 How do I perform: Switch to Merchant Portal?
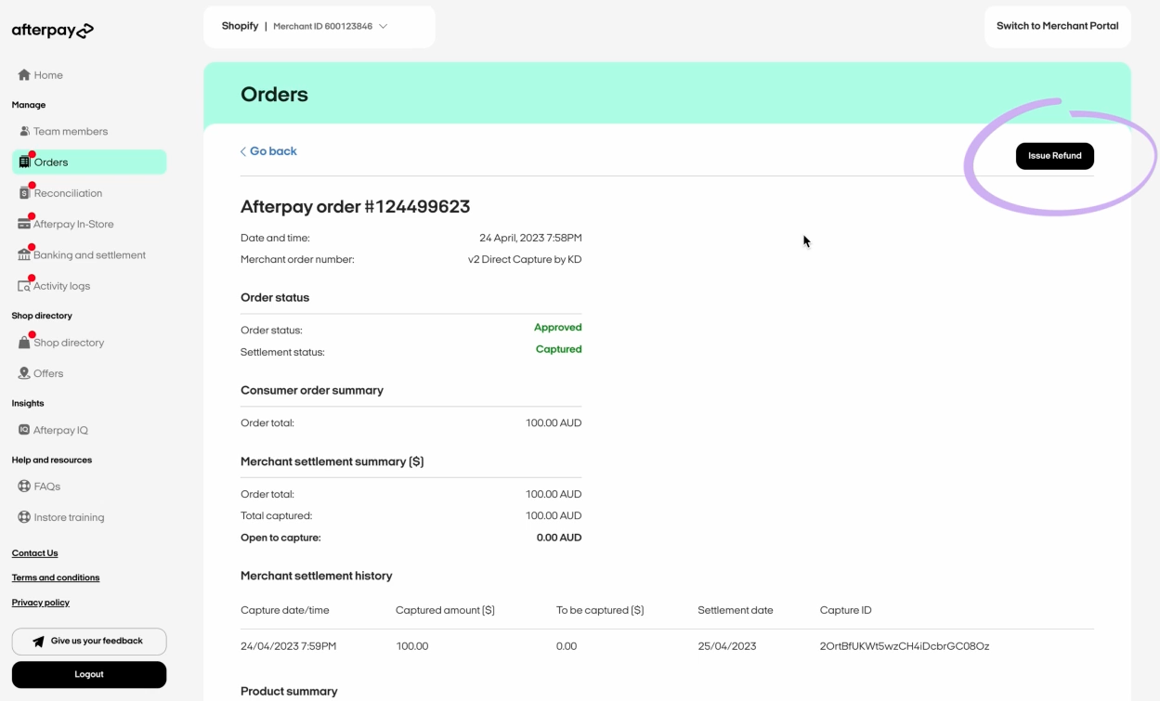(x=1057, y=26)
